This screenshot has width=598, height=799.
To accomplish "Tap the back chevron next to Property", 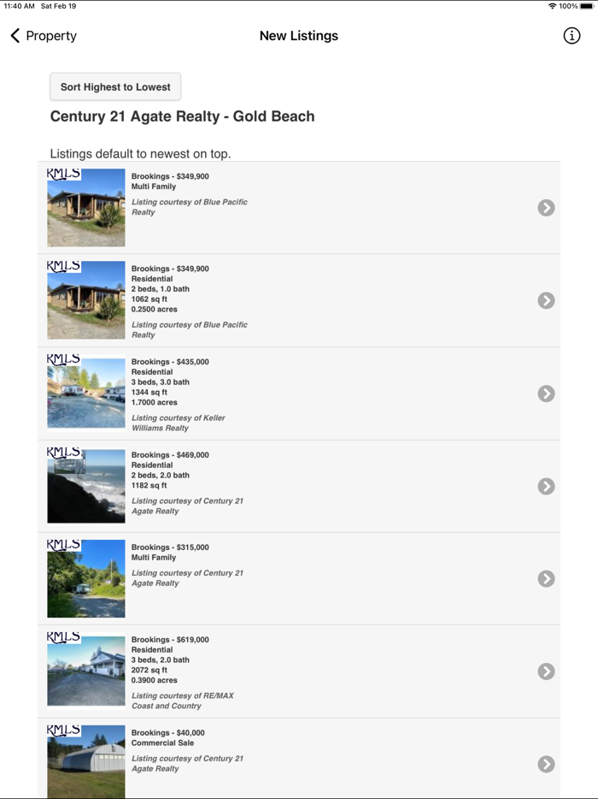I will 13,35.
